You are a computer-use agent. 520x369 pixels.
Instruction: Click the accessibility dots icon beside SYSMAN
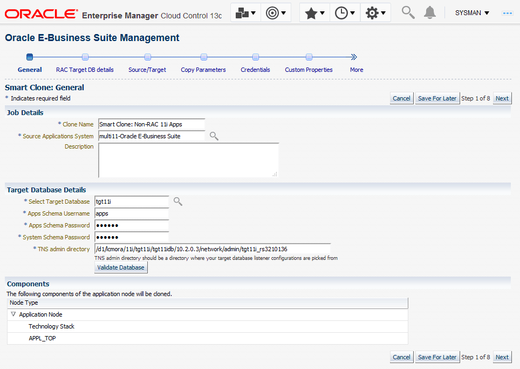click(508, 13)
